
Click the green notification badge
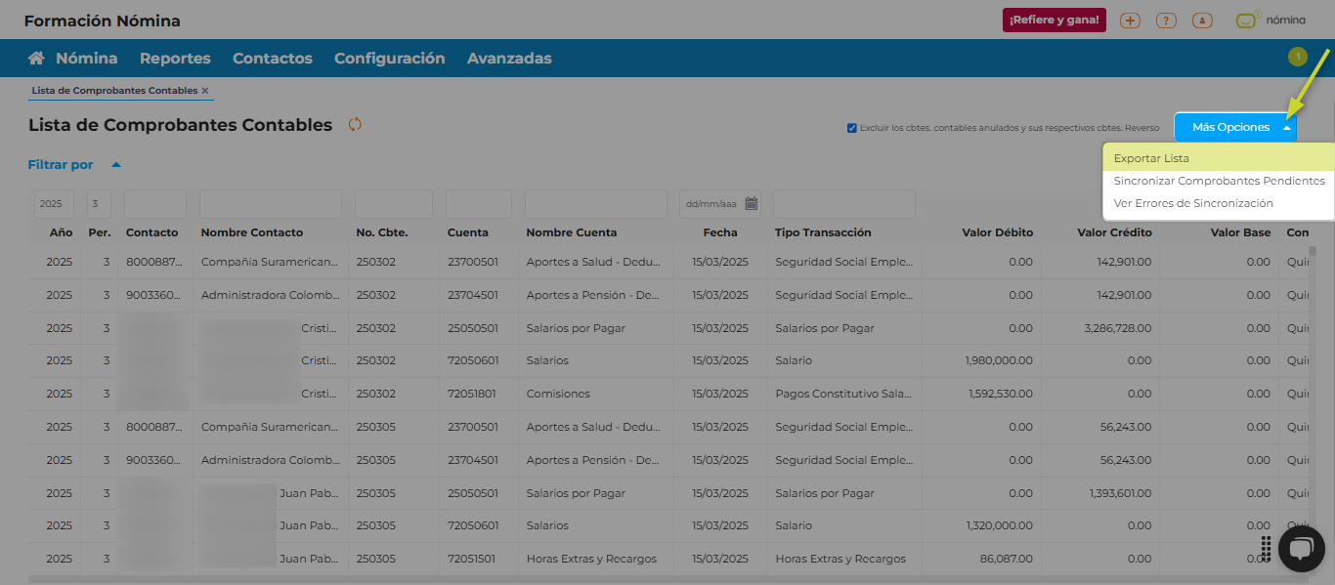tap(1297, 57)
